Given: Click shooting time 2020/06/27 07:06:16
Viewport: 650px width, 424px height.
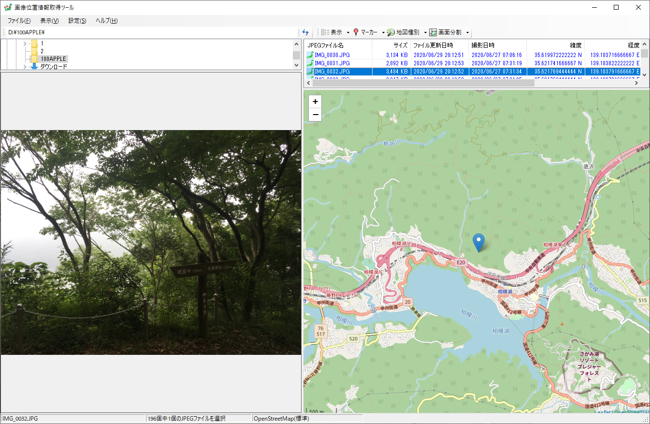Looking at the screenshot, I should 496,55.
